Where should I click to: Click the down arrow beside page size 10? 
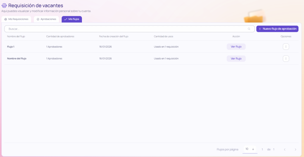253,149
